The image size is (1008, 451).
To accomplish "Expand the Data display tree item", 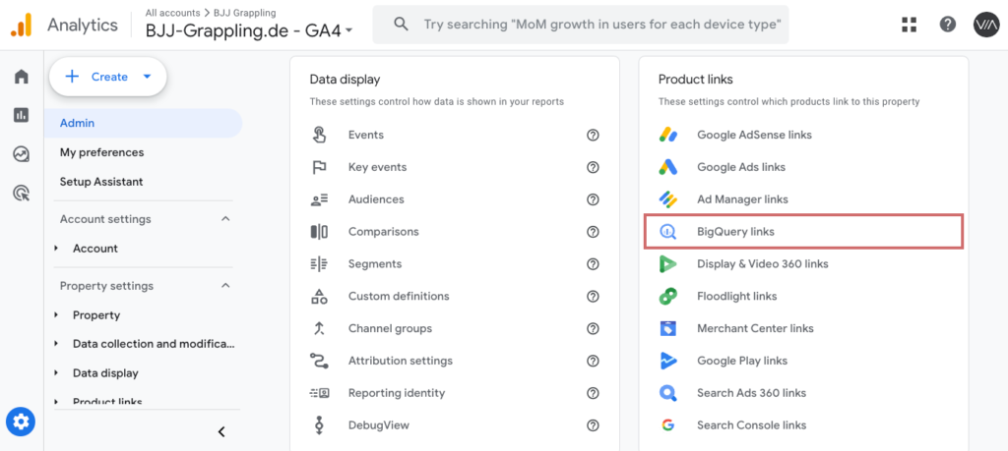I will [56, 373].
